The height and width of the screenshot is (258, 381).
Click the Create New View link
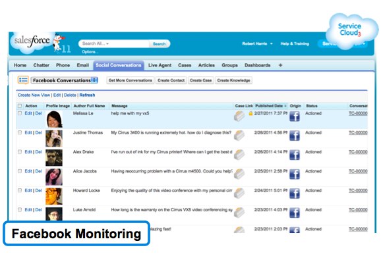coord(34,95)
